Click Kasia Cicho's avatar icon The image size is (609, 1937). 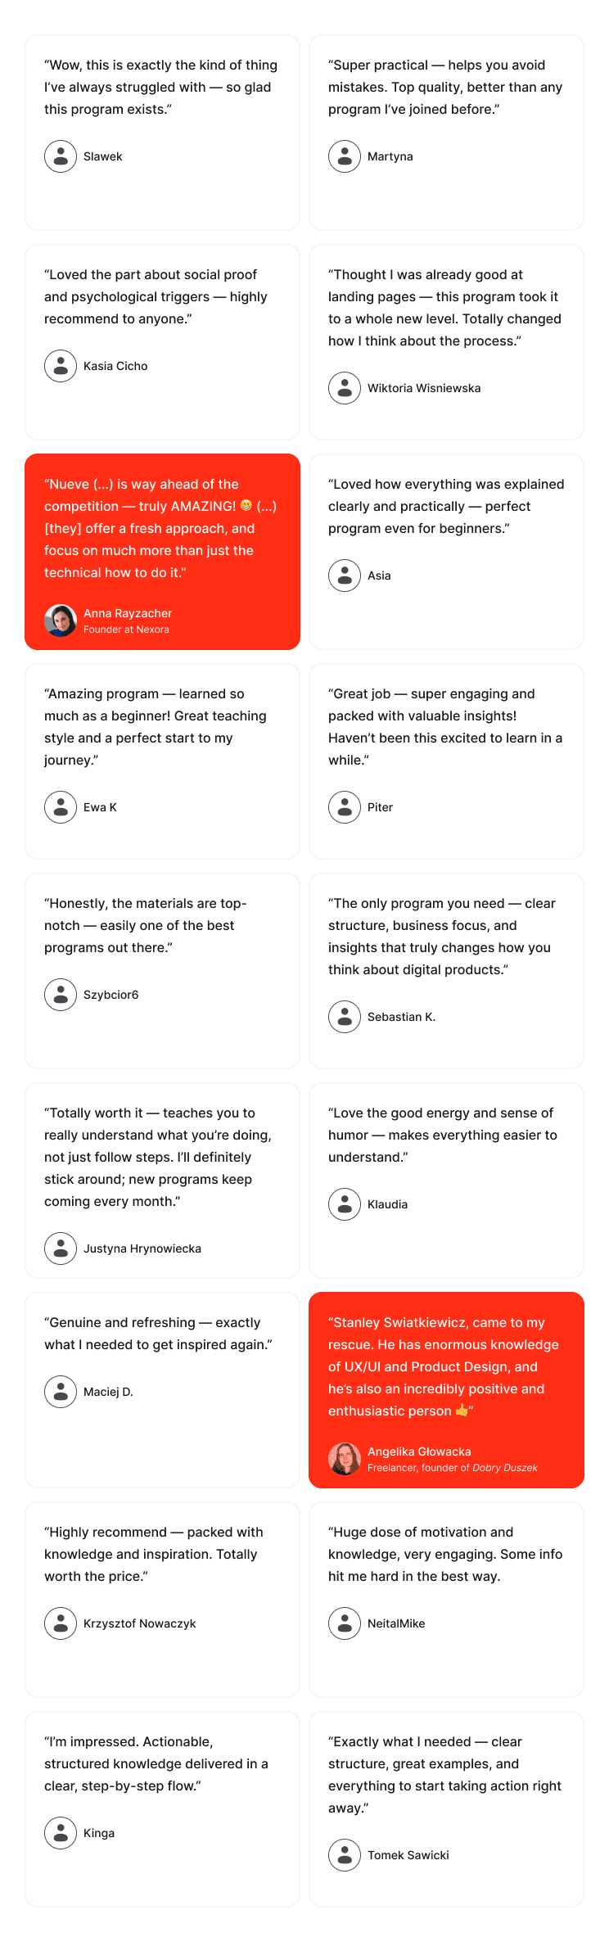tap(61, 366)
